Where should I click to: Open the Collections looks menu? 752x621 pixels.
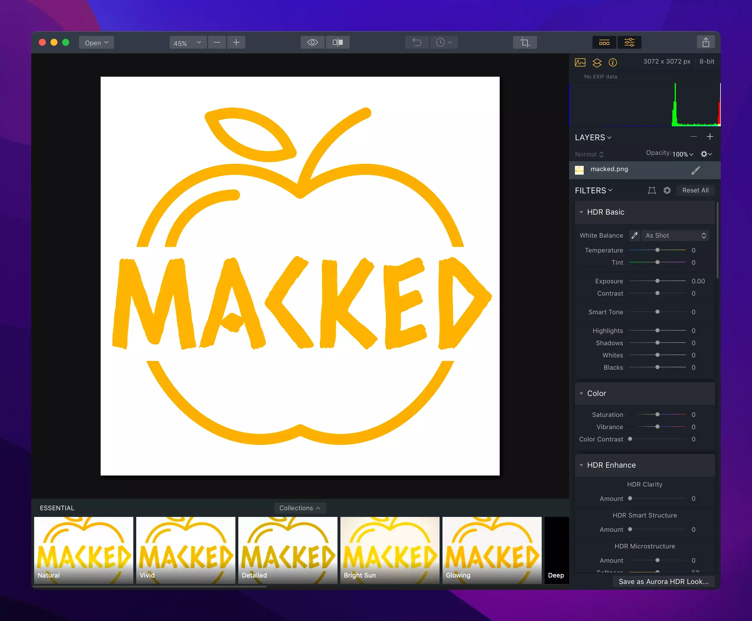click(x=300, y=508)
